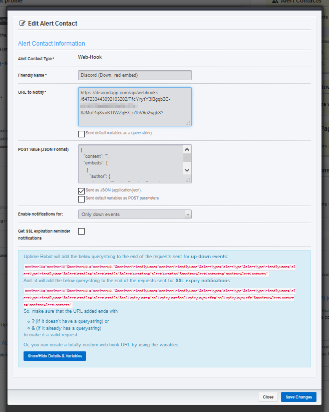Click the 'Get SSL expiration reminder notifications' label
This screenshot has height=412, width=329.
coord(44,235)
